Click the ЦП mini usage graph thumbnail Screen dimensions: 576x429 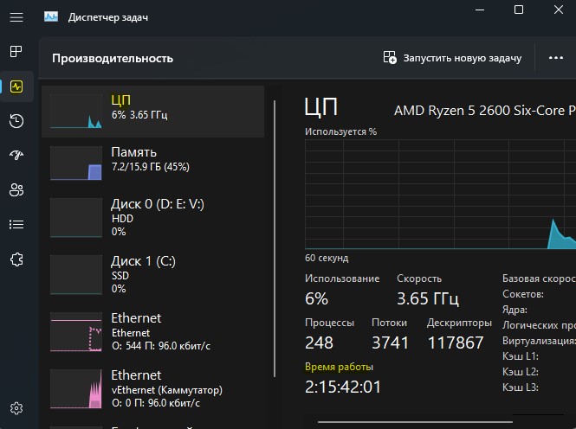[76, 112]
